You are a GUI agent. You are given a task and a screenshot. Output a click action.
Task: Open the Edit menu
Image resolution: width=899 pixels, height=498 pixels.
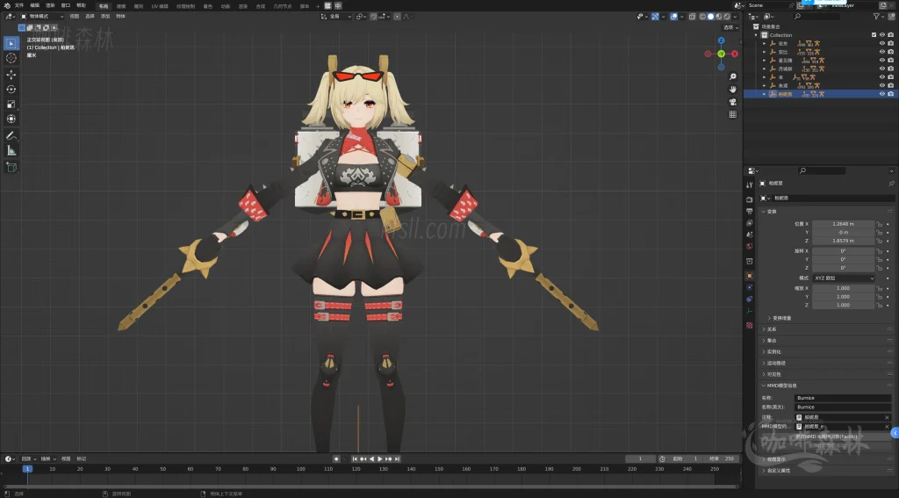[35, 5]
